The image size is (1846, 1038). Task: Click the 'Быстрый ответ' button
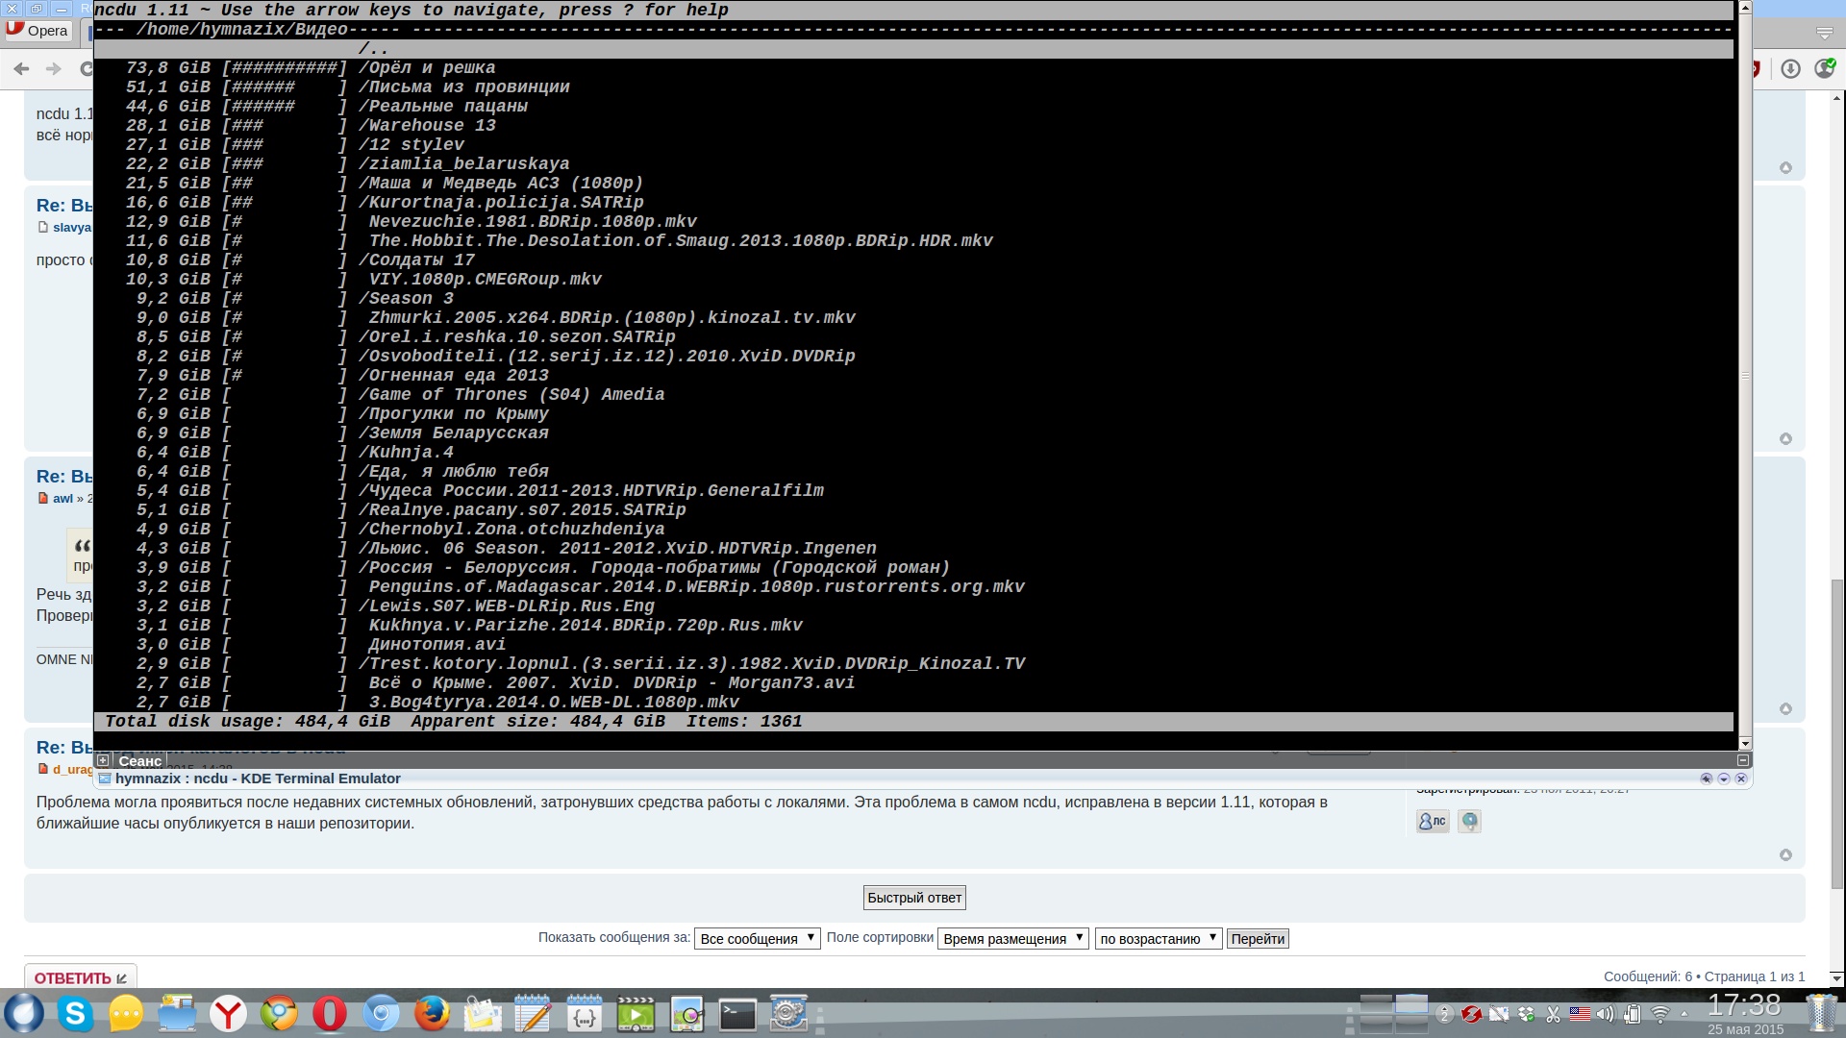click(x=913, y=898)
